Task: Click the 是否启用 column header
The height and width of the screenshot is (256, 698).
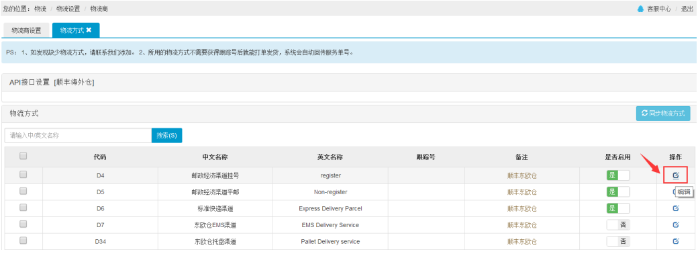Action: pos(618,157)
